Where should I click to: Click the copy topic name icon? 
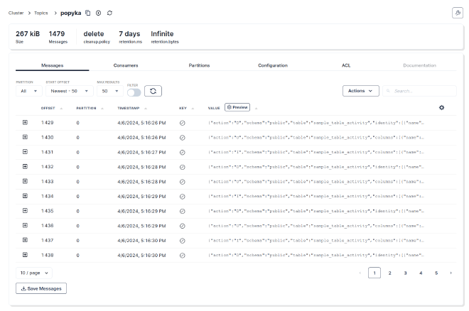[x=88, y=13]
